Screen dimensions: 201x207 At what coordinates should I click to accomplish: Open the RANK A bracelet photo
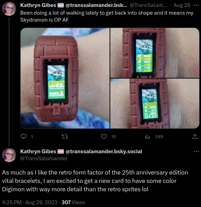[x=65, y=78]
